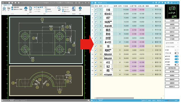Click the 上書き保存 save icon in the ribbon

pyautogui.click(x=12, y=7)
